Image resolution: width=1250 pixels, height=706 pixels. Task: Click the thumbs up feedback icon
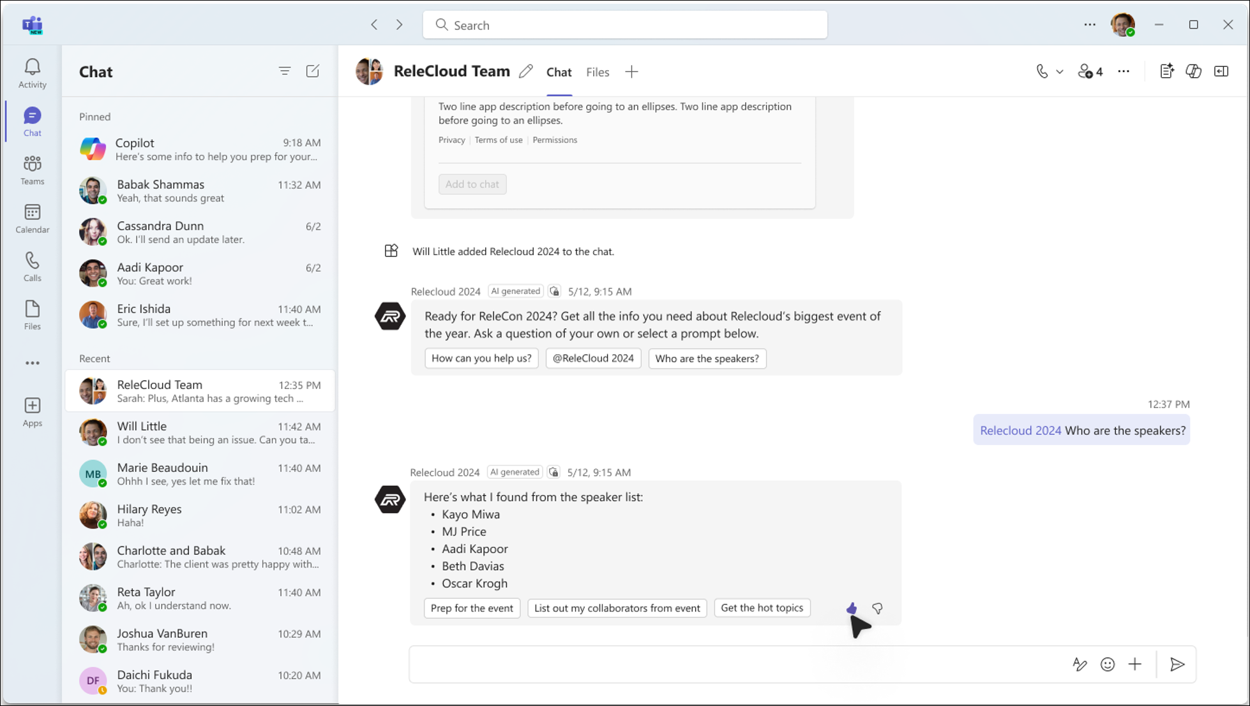(x=851, y=607)
